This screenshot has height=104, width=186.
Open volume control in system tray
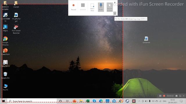click(x=153, y=101)
